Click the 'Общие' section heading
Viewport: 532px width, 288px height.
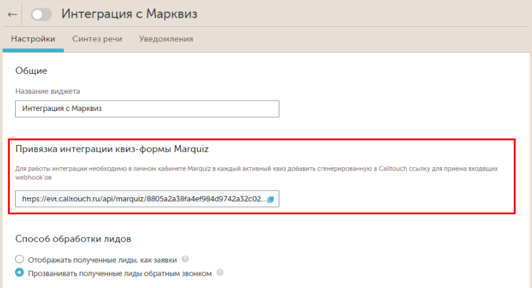pyautogui.click(x=31, y=70)
